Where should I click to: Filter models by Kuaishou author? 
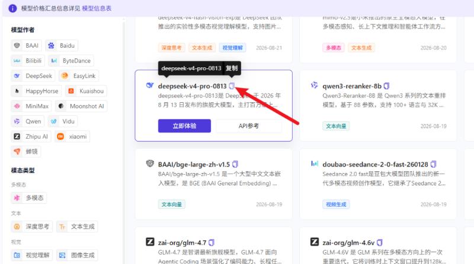(86, 91)
